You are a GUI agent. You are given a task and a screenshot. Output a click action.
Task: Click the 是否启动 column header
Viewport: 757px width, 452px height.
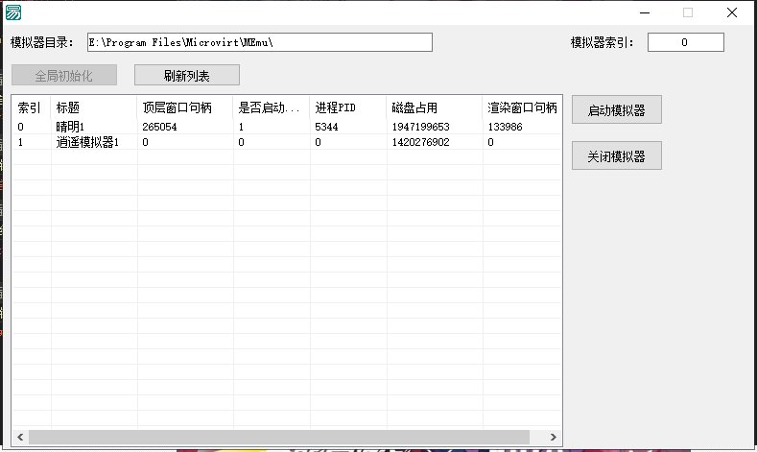click(x=271, y=107)
